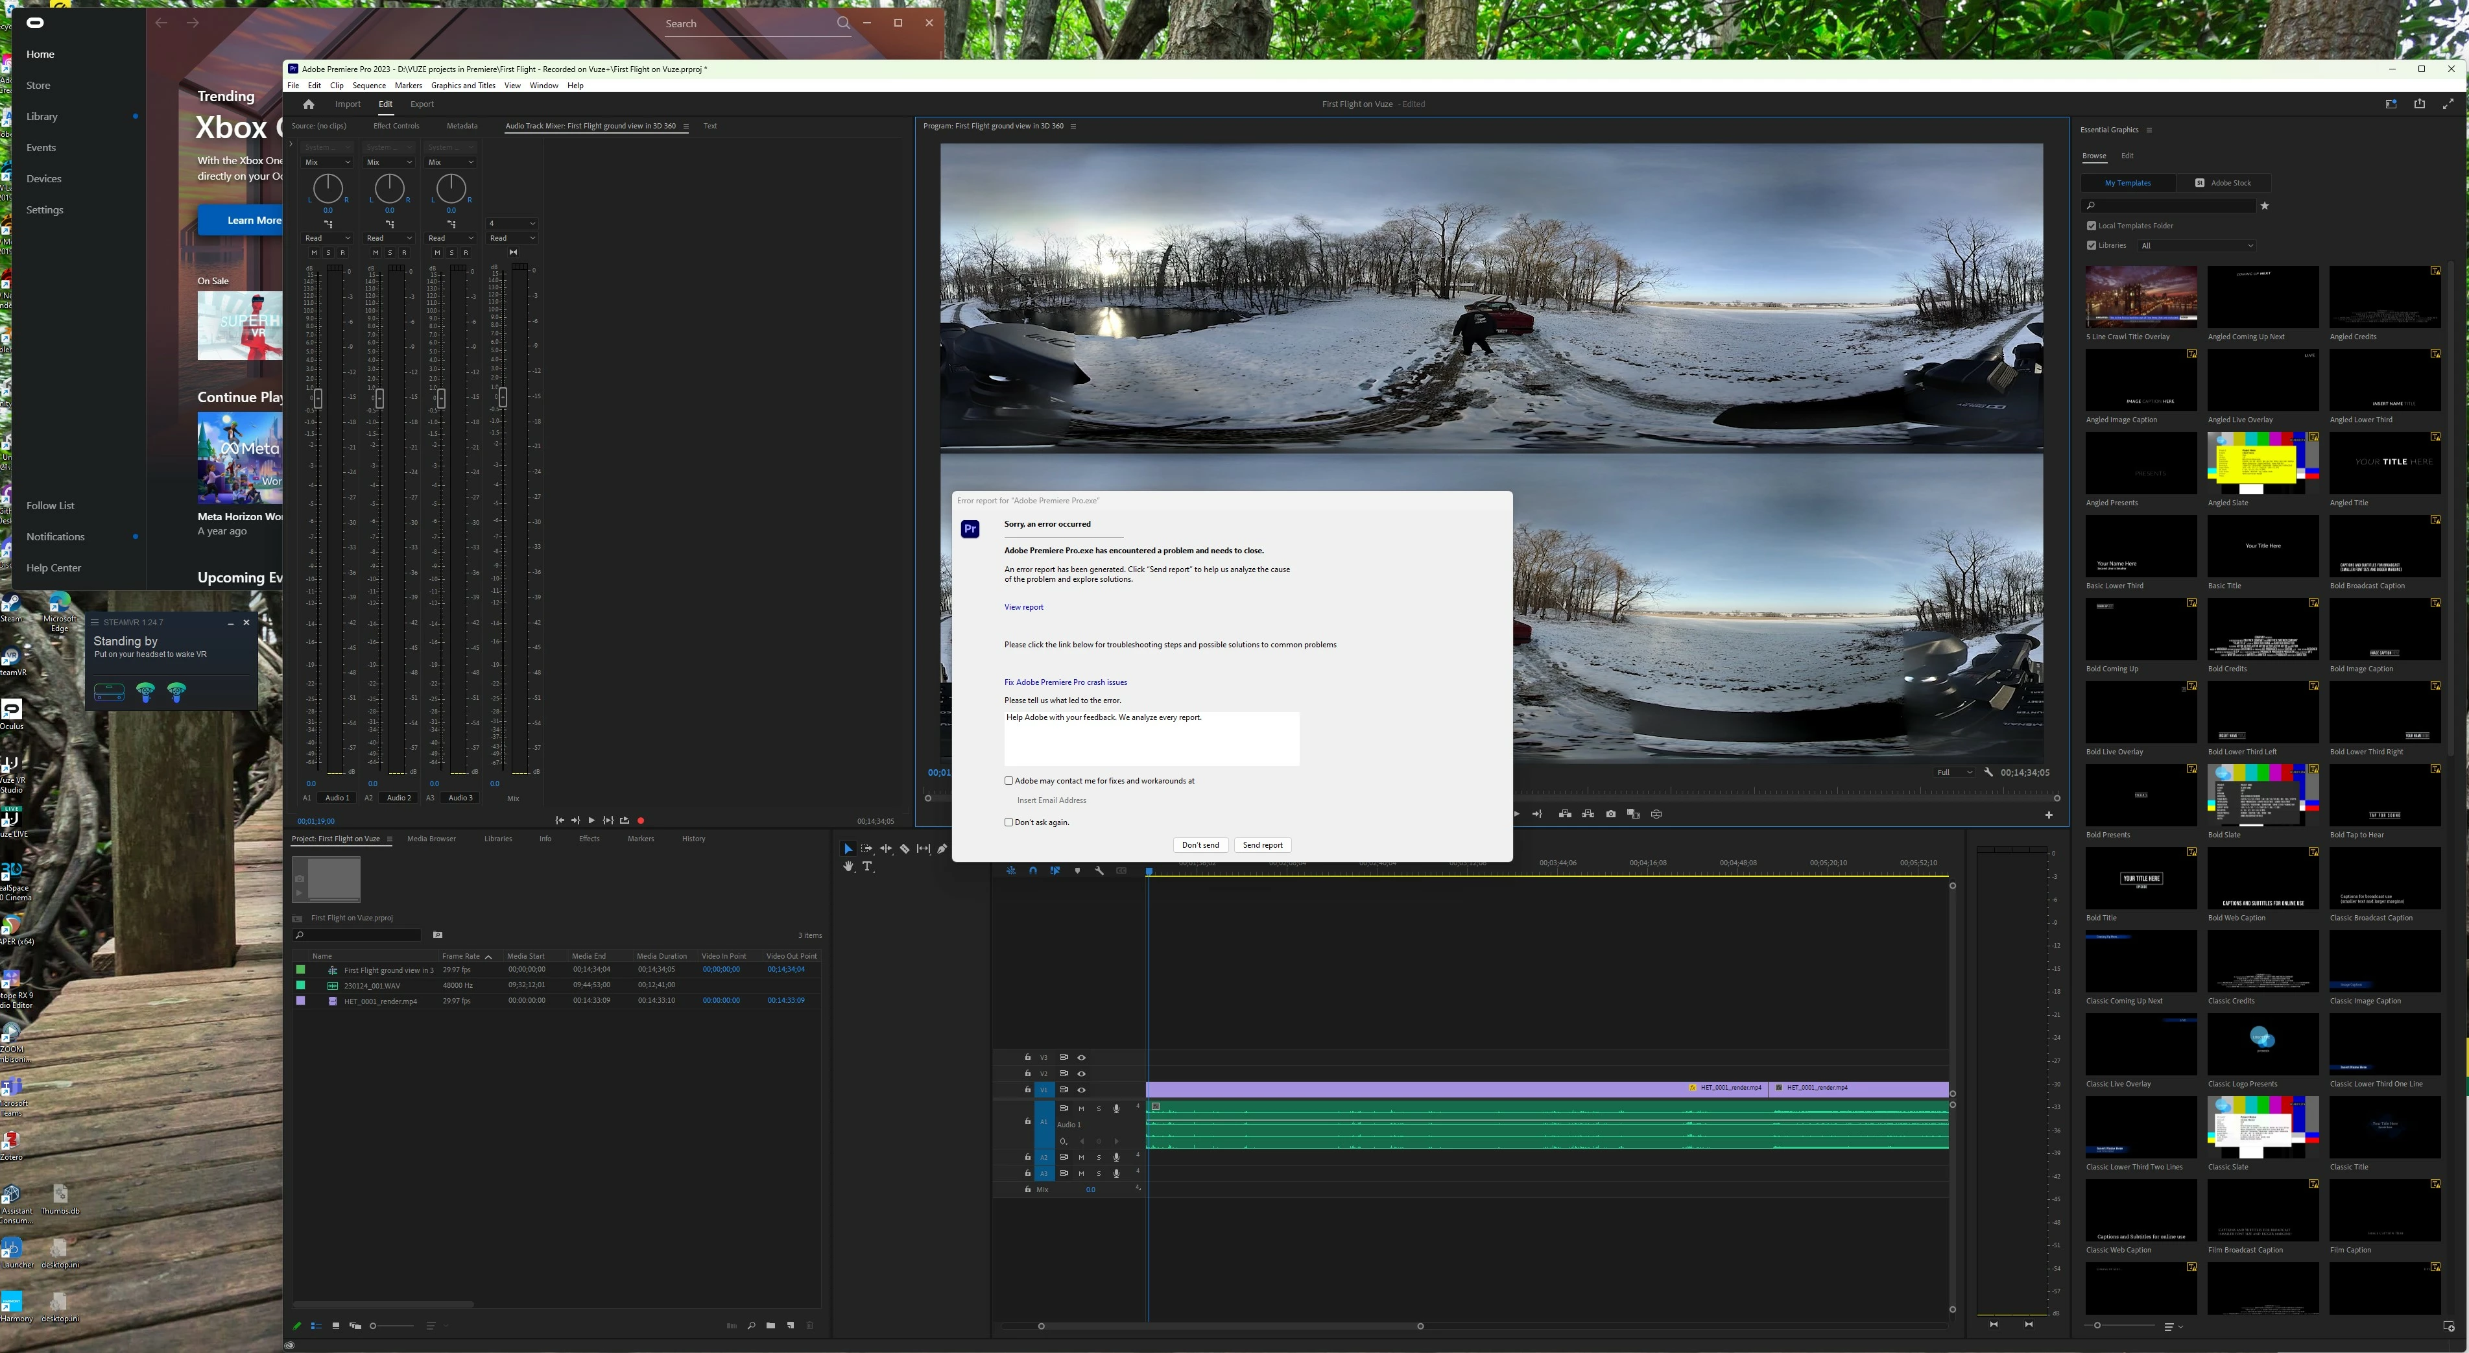Toggle timeline Snap magnet icon
This screenshot has height=1353, width=2469.
1033,870
